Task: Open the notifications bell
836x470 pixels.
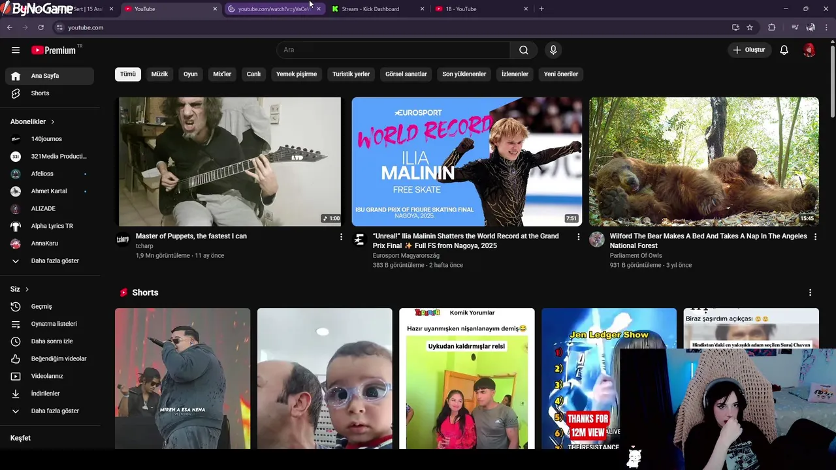Action: pos(784,50)
